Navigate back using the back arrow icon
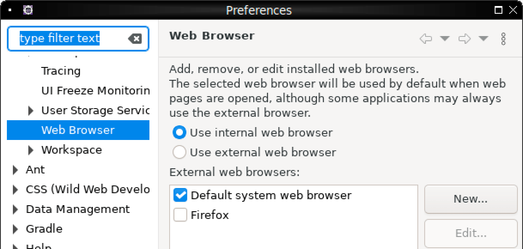 (425, 38)
